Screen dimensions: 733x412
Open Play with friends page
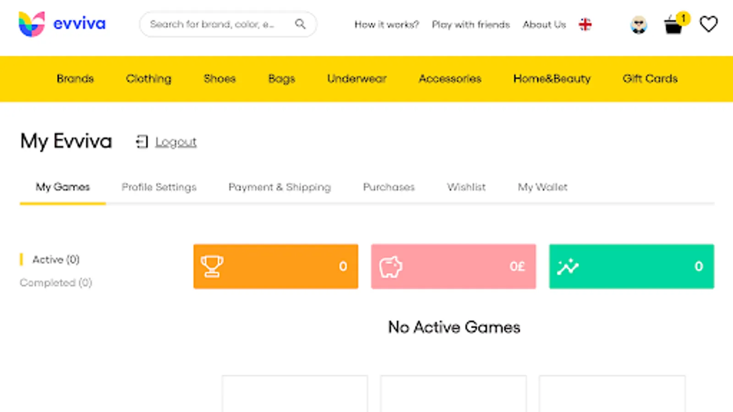click(471, 25)
